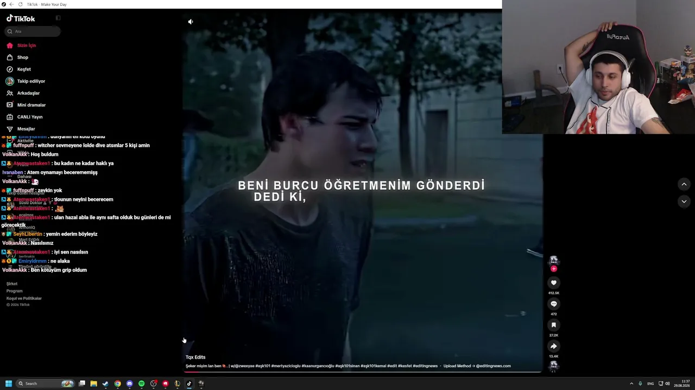Go back using browser back arrow

pos(11,4)
